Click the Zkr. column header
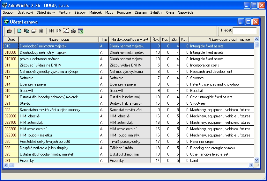Viewport: 267px width, 181px height. (x=174, y=39)
